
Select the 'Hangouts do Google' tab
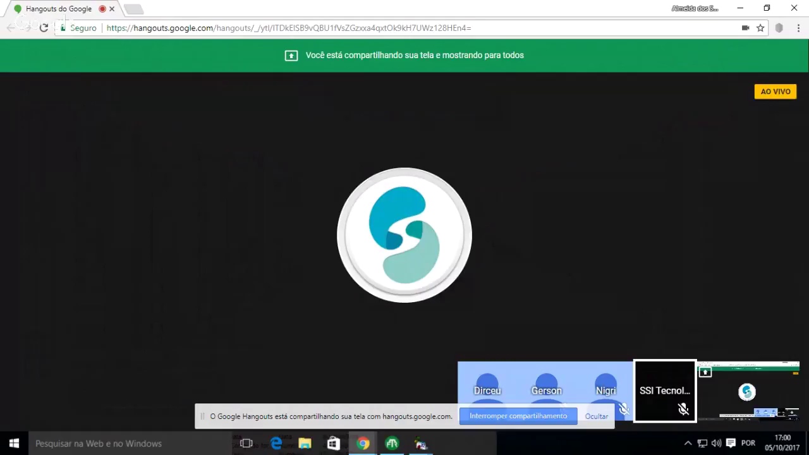pyautogui.click(x=59, y=9)
